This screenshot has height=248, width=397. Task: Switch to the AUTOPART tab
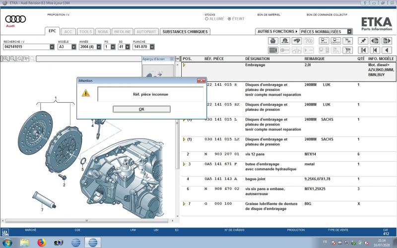click(x=146, y=32)
